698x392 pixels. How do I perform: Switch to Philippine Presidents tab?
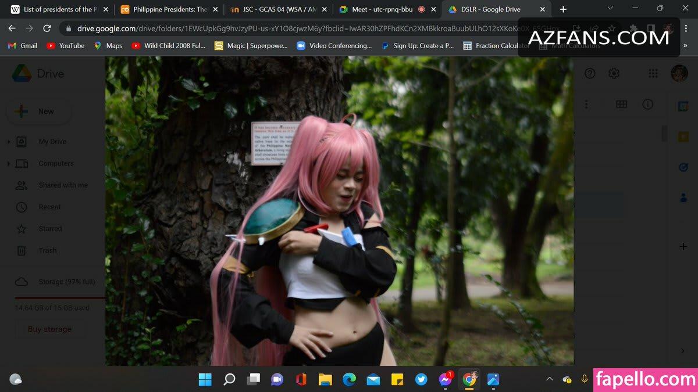pos(168,9)
